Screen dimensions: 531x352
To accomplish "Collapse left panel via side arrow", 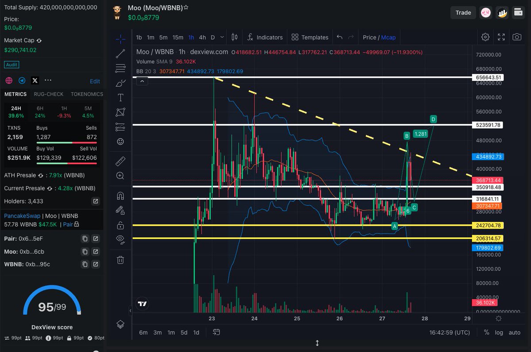I will pos(130,311).
